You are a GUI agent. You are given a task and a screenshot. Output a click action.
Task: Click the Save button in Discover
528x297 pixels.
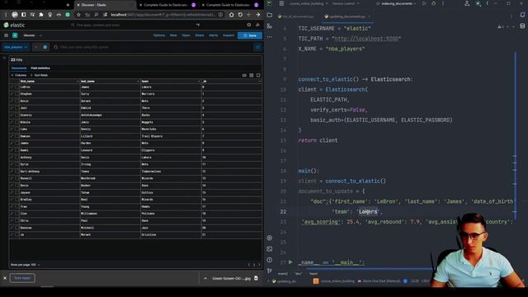(x=250, y=35)
